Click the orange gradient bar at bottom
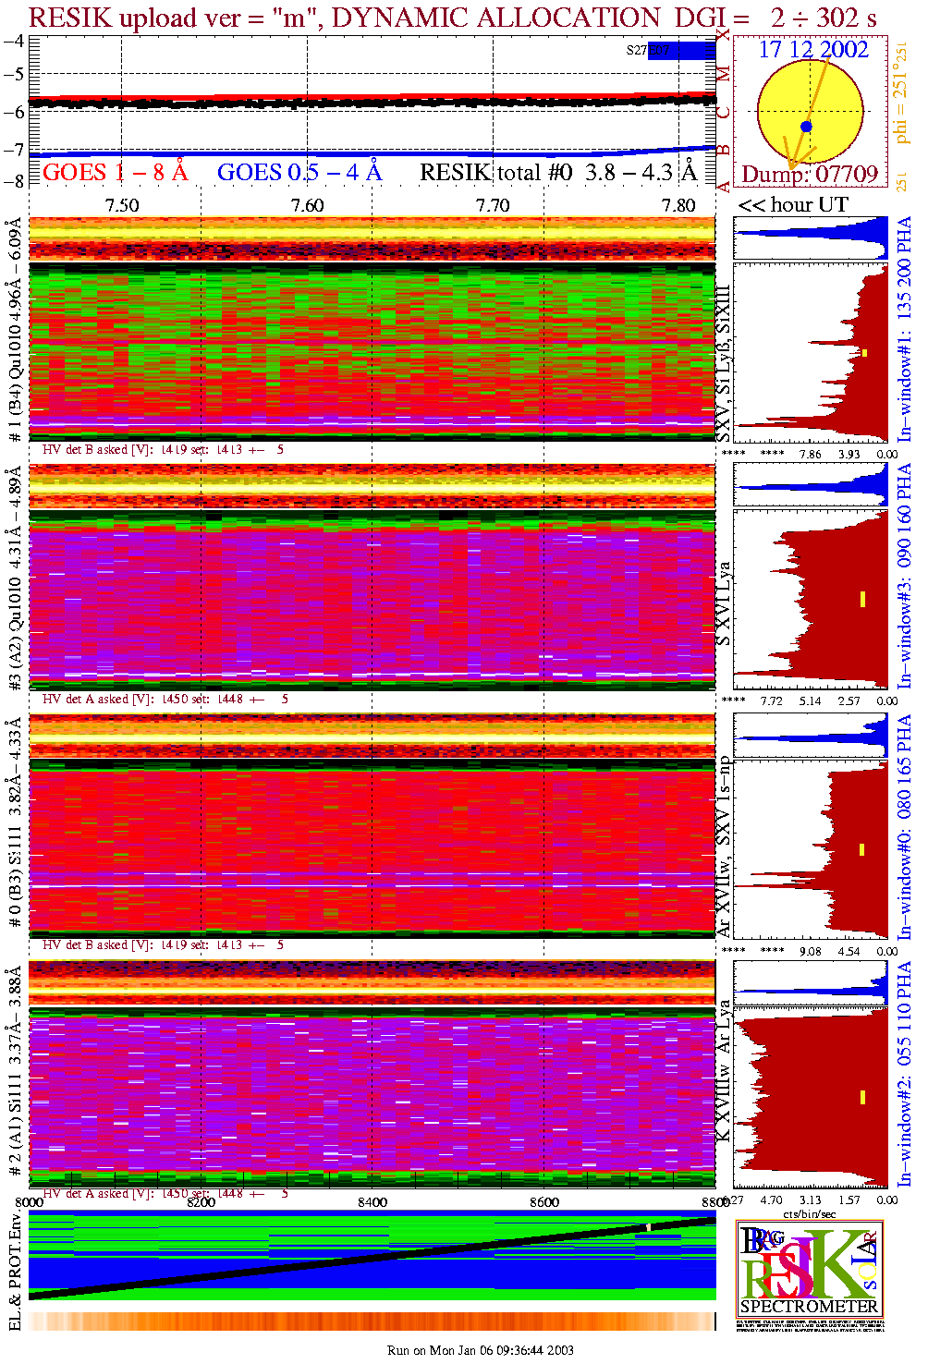The image size is (928, 1364). point(372,1321)
